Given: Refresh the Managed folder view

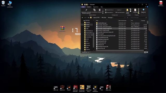Looking at the screenshot, I should (128, 18).
